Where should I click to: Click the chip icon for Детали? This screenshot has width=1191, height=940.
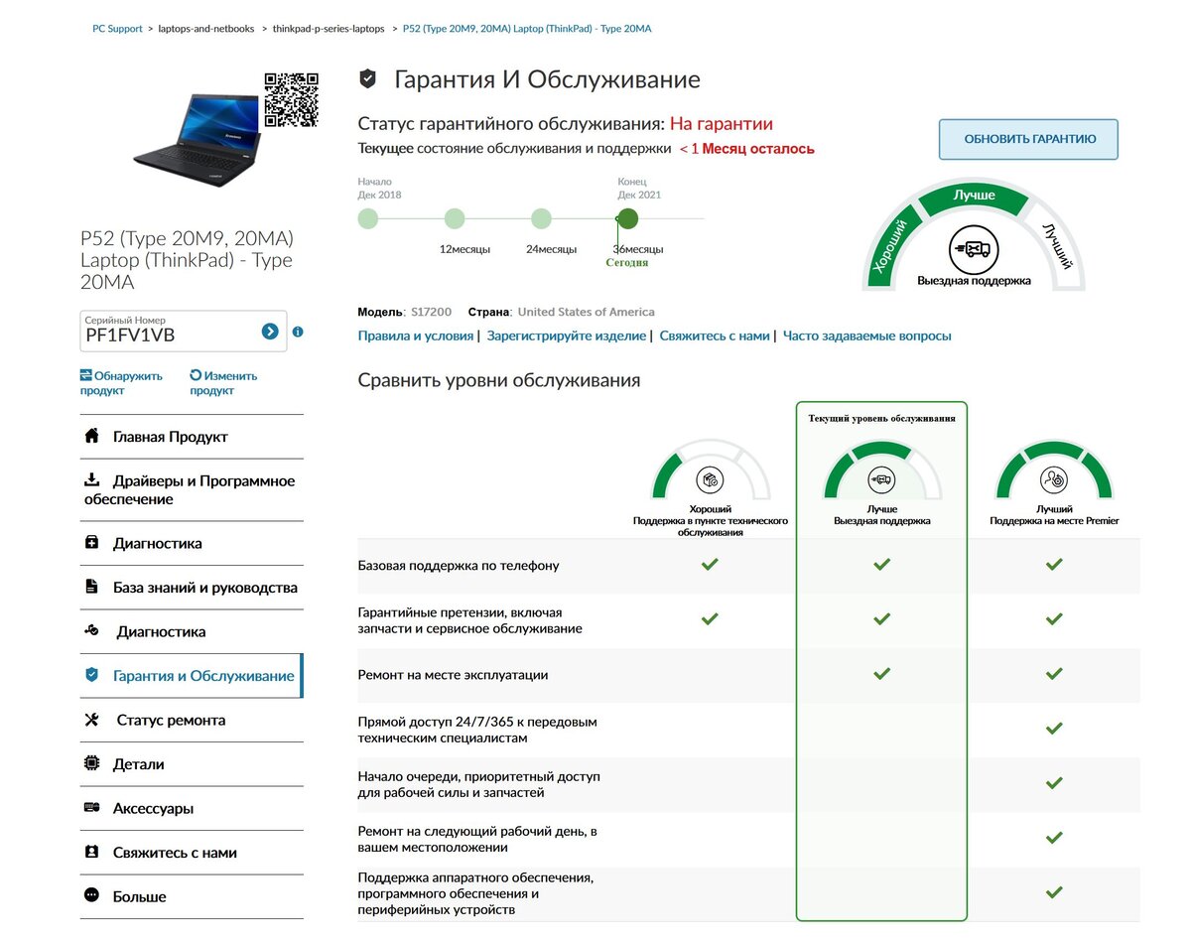pyautogui.click(x=92, y=763)
